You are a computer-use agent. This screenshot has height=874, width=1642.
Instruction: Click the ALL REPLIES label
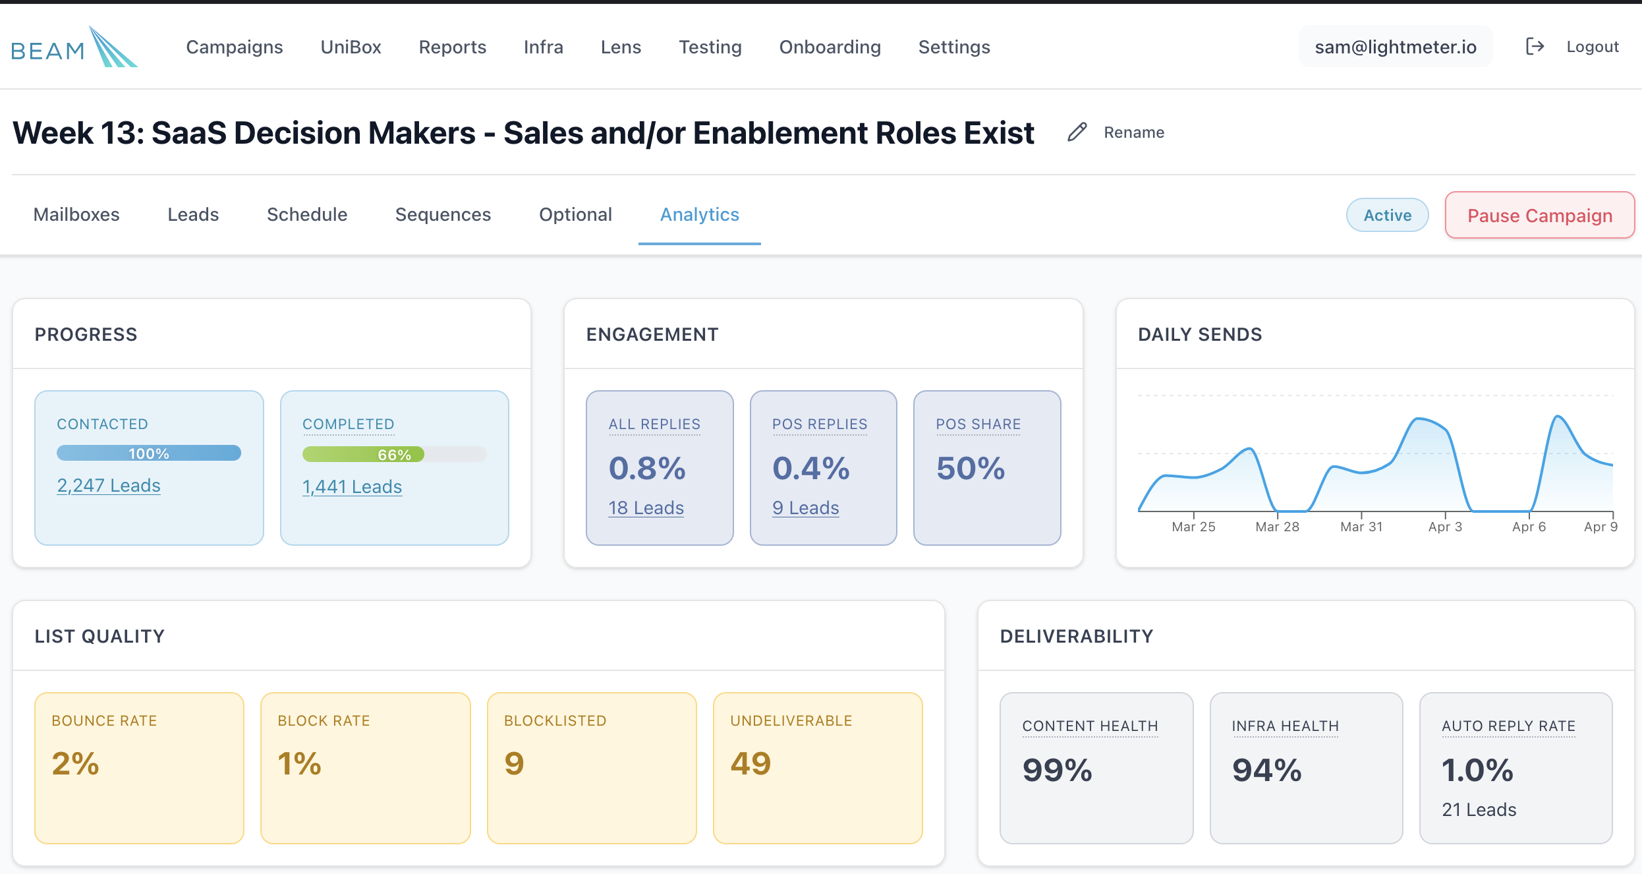654,424
